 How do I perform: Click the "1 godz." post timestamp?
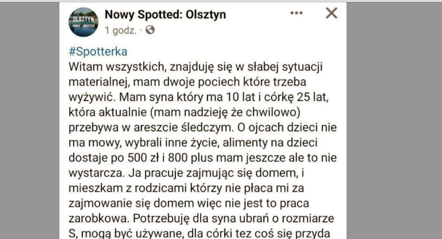coord(121,30)
